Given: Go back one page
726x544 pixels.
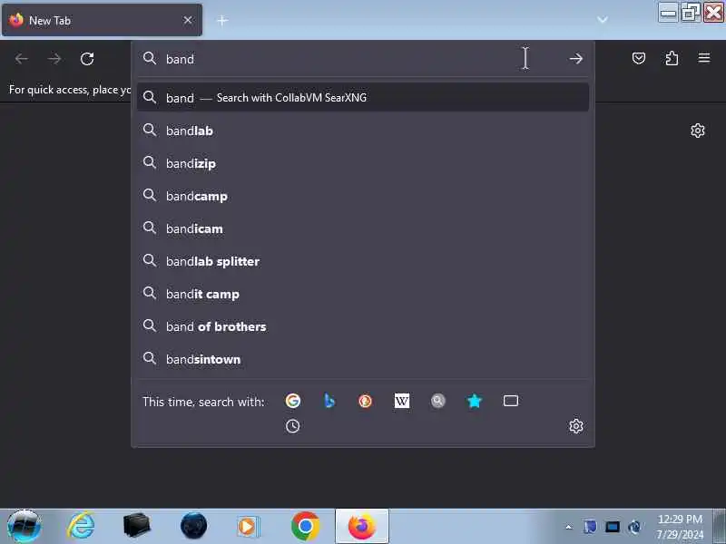Looking at the screenshot, I should click(21, 59).
